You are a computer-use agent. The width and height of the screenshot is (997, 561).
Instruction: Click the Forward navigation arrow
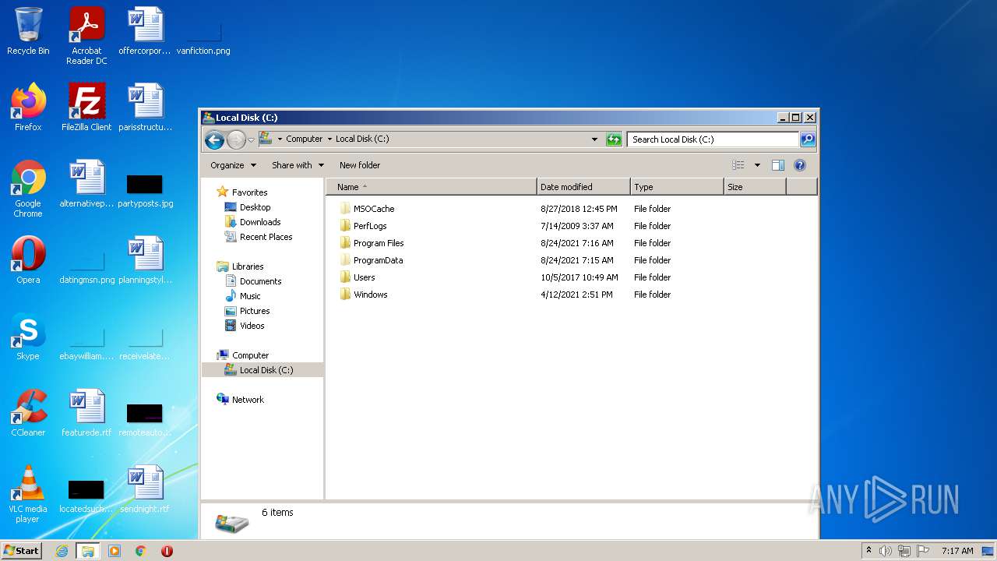coord(236,139)
